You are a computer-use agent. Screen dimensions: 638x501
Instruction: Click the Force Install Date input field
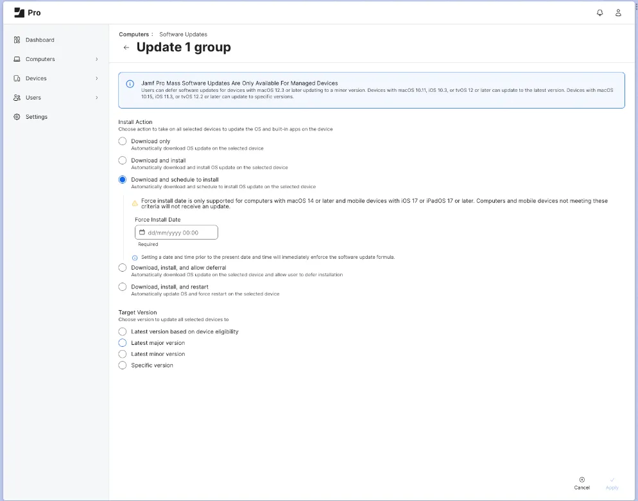180,232
